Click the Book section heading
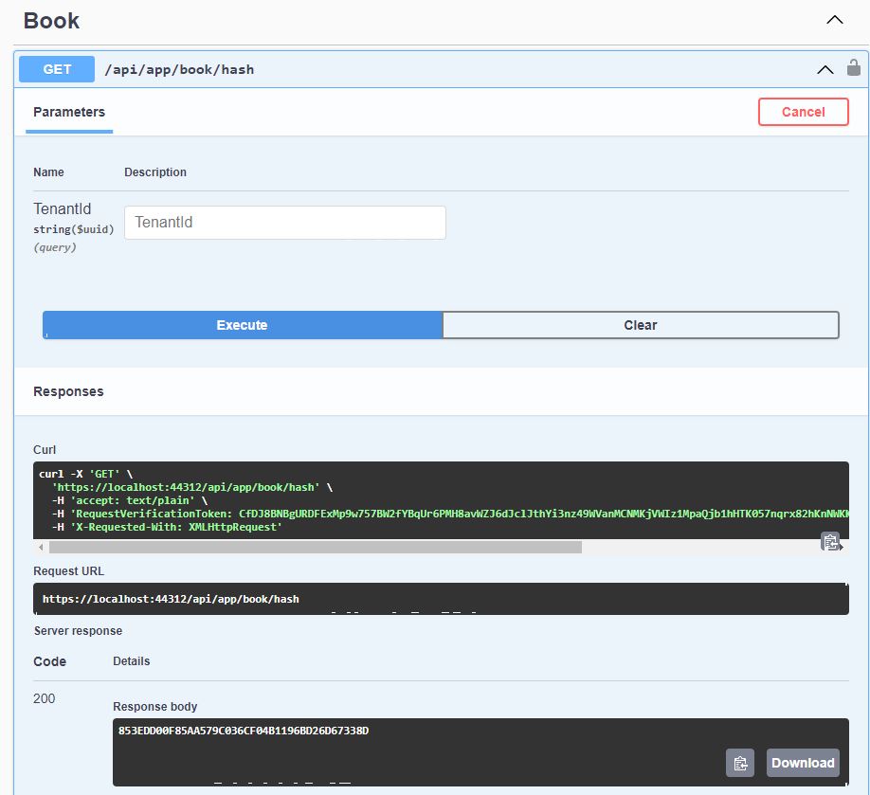Image resolution: width=870 pixels, height=795 pixels. click(51, 21)
